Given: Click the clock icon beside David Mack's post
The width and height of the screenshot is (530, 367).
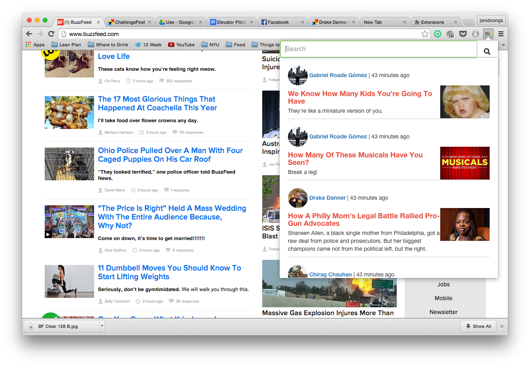Looking at the screenshot, I should pyautogui.click(x=133, y=190).
